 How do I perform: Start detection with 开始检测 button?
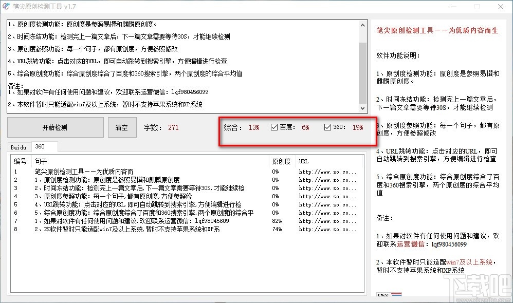(55, 127)
